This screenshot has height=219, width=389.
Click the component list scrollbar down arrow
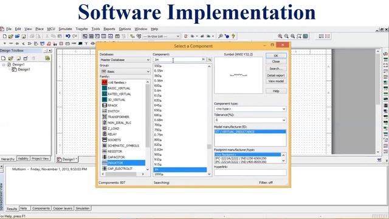pyautogui.click(x=209, y=175)
